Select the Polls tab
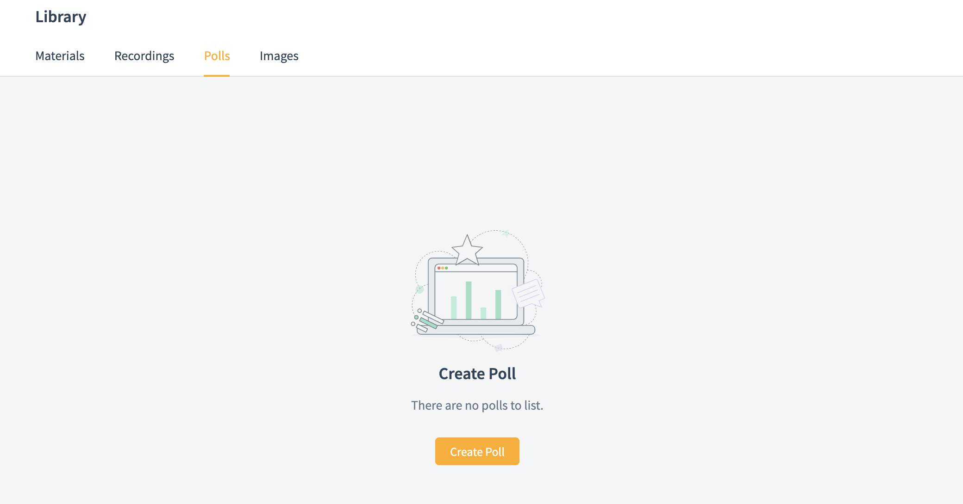This screenshot has width=963, height=504. (x=217, y=56)
